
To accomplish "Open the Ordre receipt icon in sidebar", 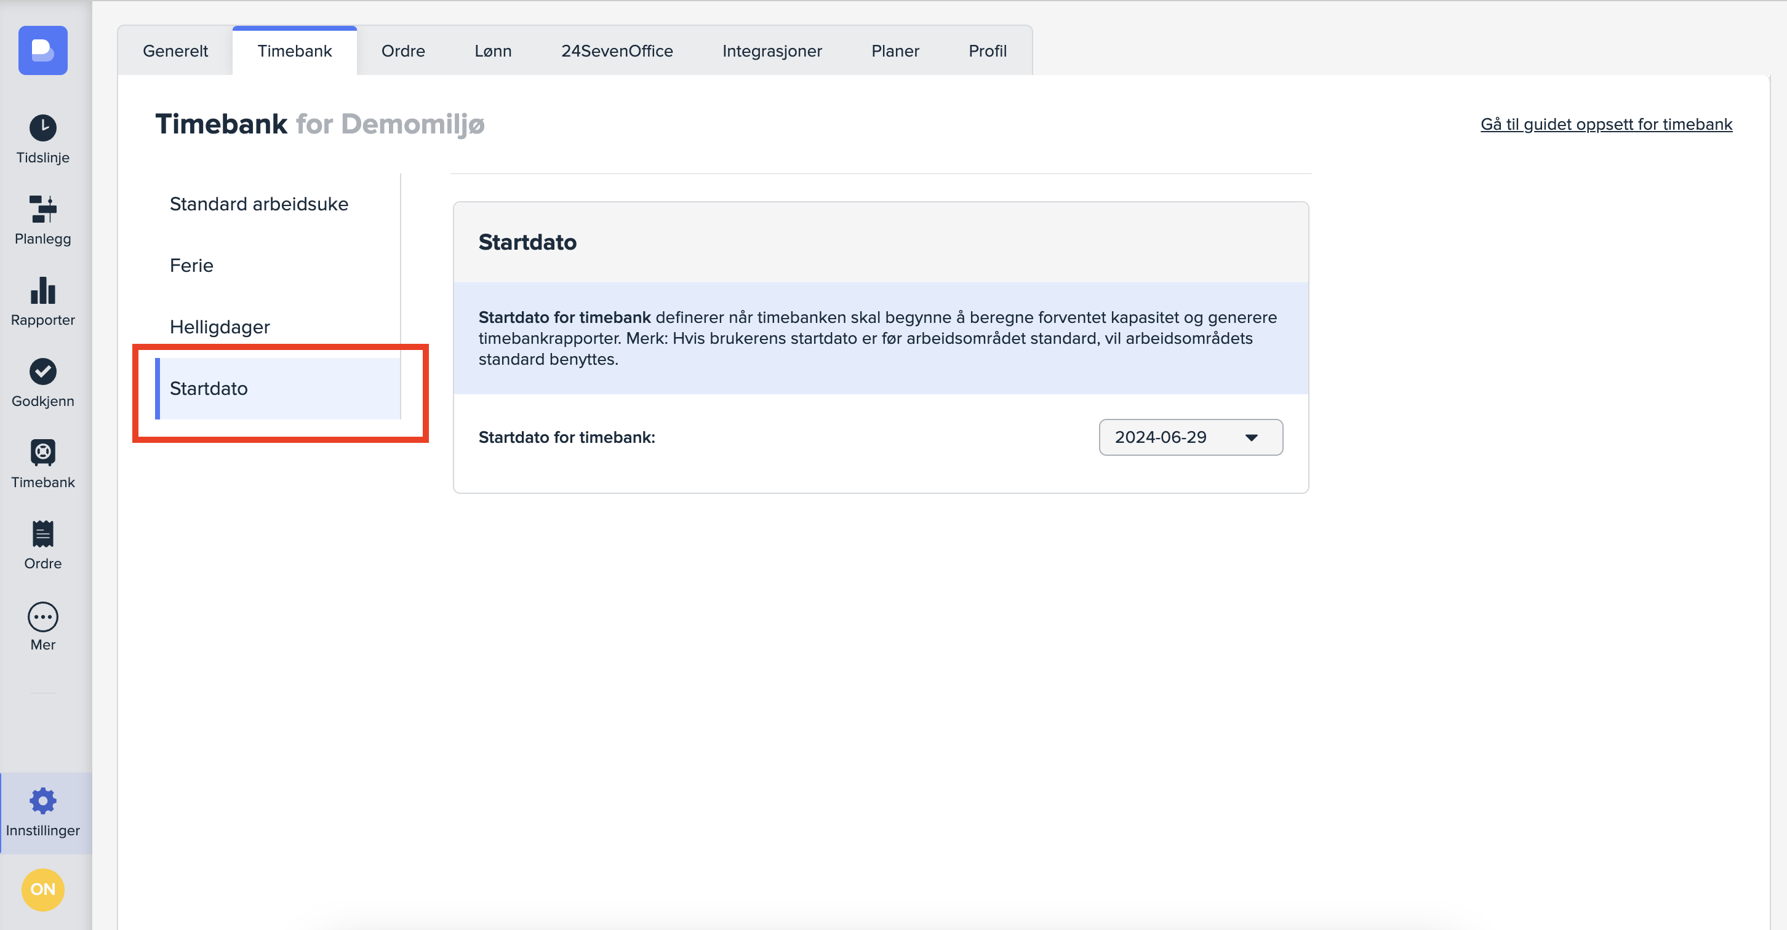I will click(43, 534).
